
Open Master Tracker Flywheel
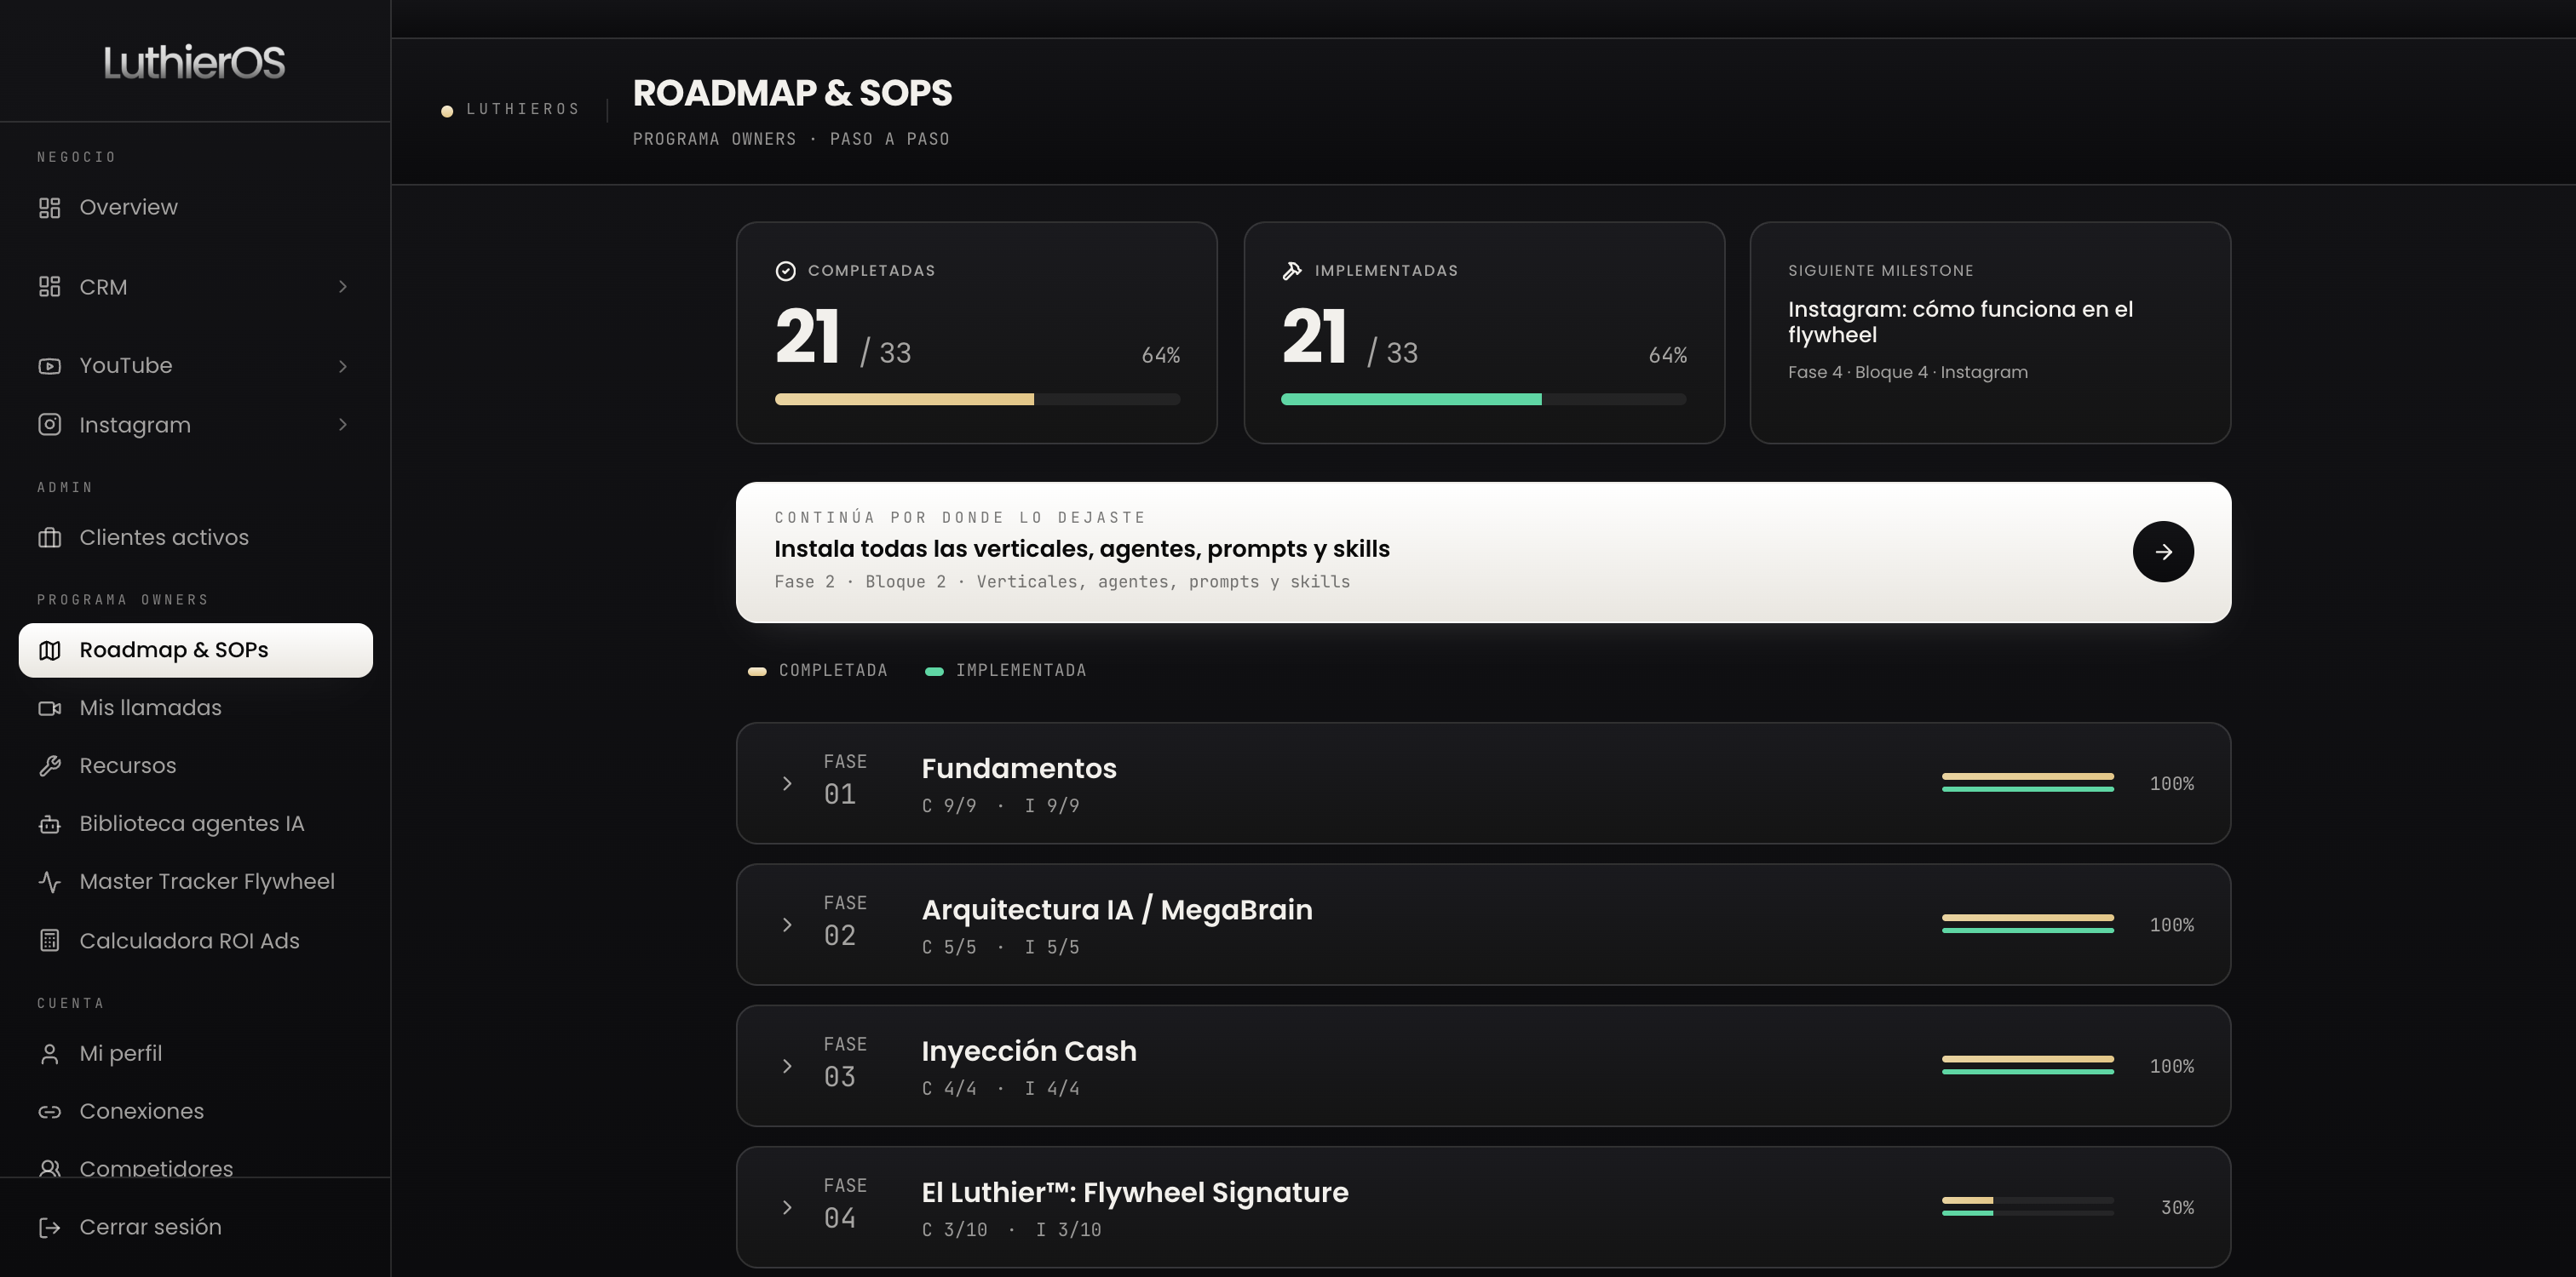coord(195,882)
